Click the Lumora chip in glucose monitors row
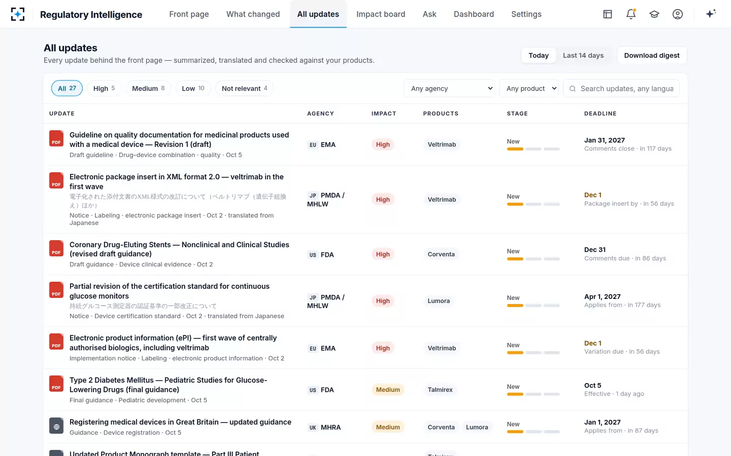 pos(439,301)
